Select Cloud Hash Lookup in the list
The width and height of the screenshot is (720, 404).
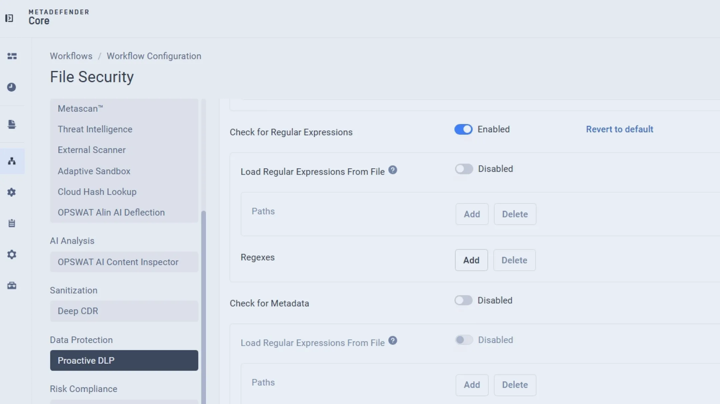point(124,192)
